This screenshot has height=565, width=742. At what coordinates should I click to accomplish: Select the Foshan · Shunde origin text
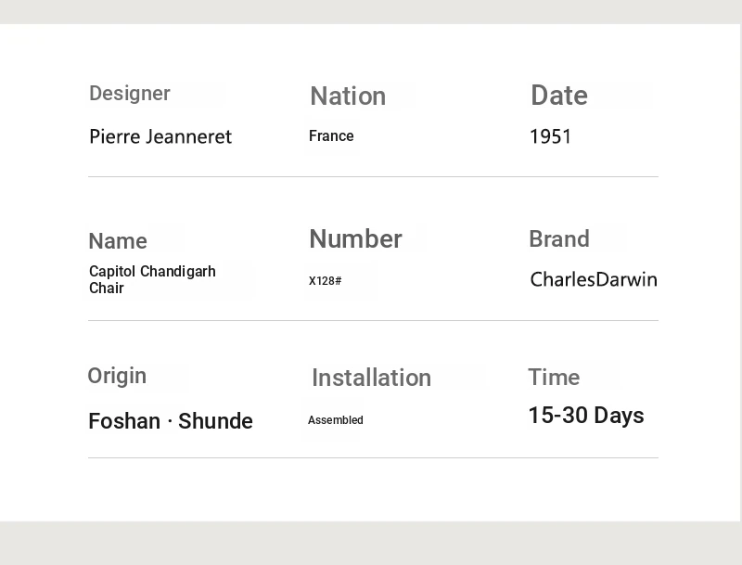pos(171,421)
